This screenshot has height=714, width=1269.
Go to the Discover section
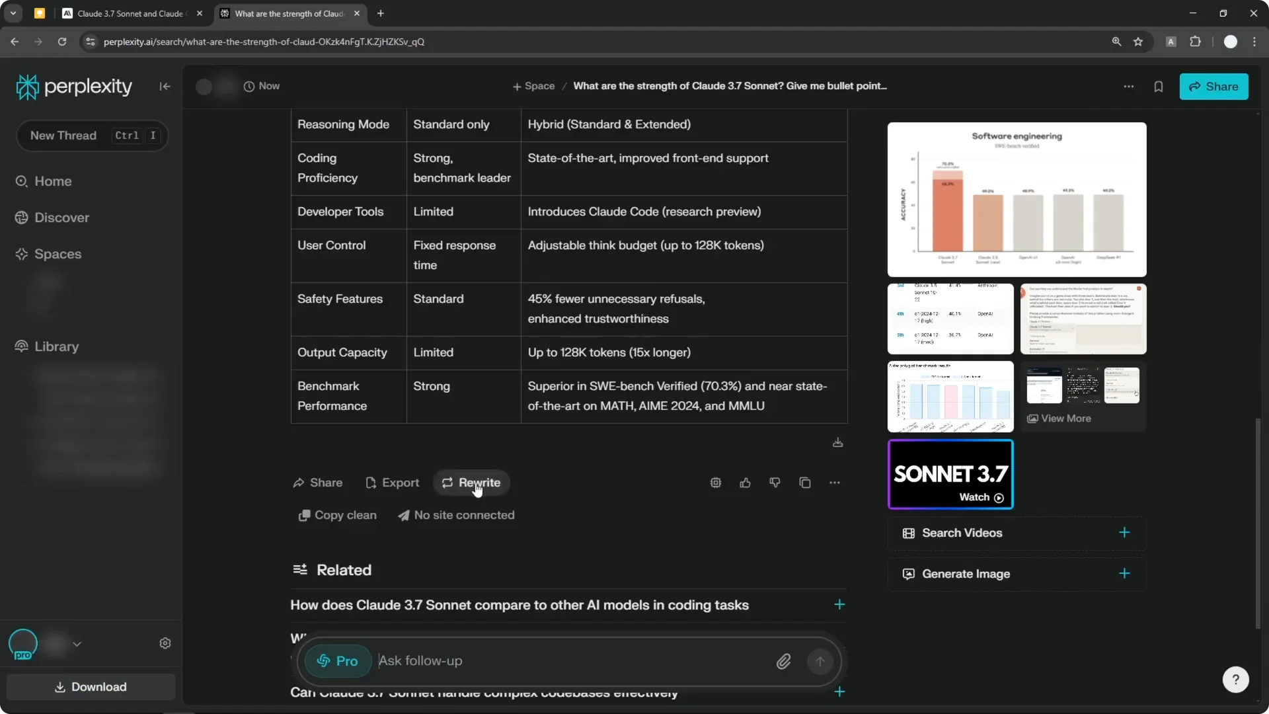tap(62, 217)
